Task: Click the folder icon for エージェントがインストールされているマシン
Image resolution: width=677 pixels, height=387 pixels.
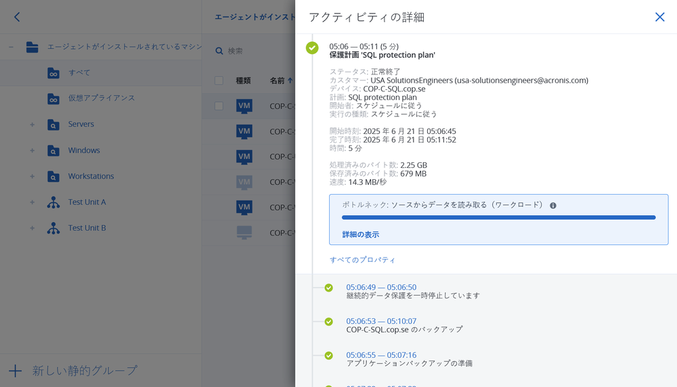Action: [x=32, y=47]
